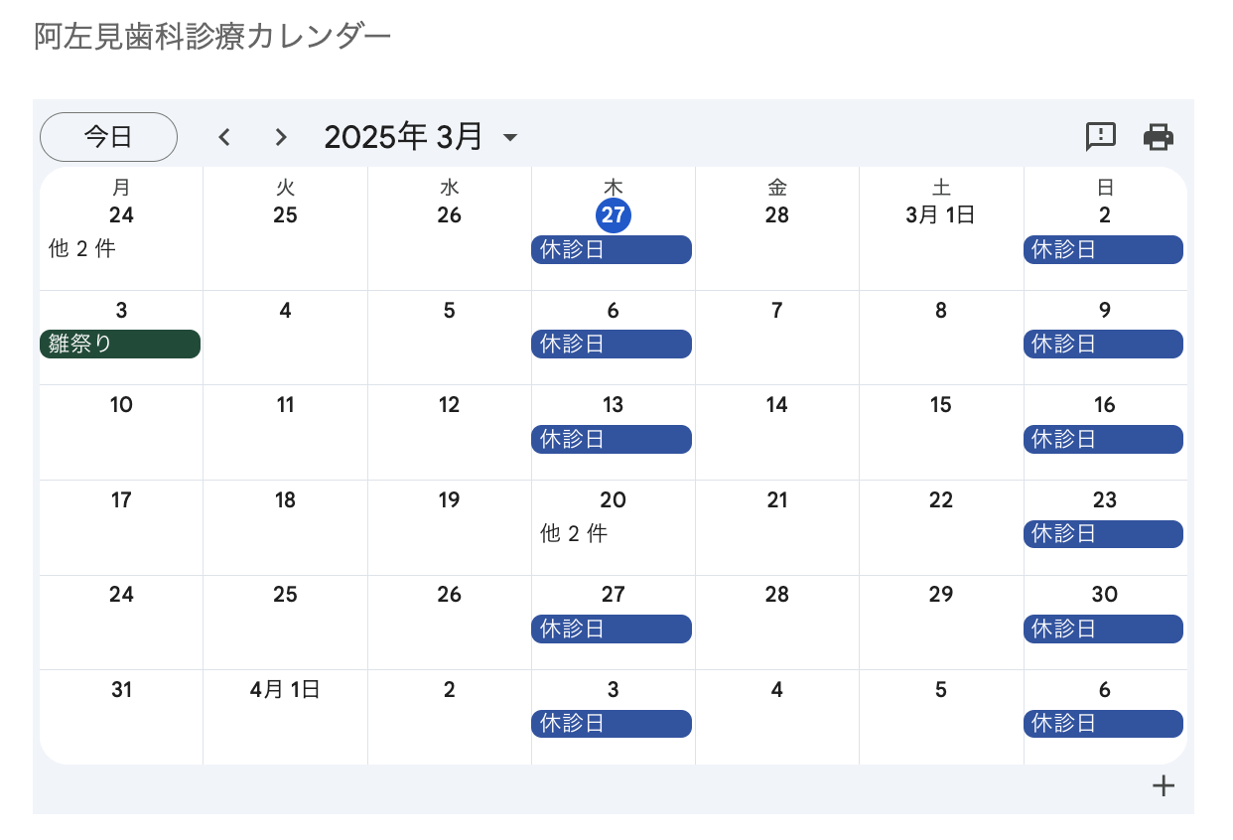This screenshot has height=840, width=1233.
Task: Click the plus icon to add to Google Calendar
Action: tap(1164, 786)
